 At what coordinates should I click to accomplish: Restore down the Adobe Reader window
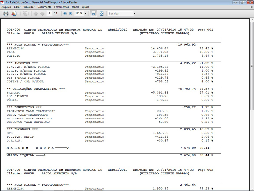point(243,2)
